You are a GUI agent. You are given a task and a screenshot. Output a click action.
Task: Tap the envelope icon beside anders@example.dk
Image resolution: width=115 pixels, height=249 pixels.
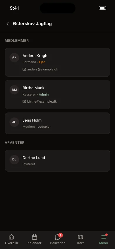click(x=24, y=69)
